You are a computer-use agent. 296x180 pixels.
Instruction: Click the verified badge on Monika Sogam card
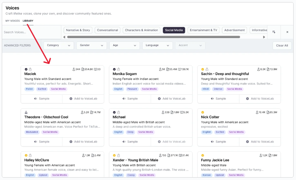114,69
